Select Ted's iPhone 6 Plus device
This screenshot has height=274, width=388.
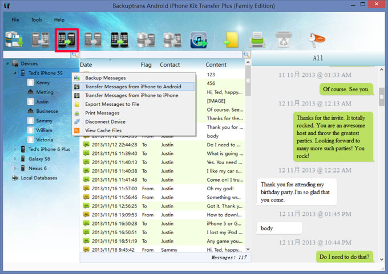pos(49,149)
